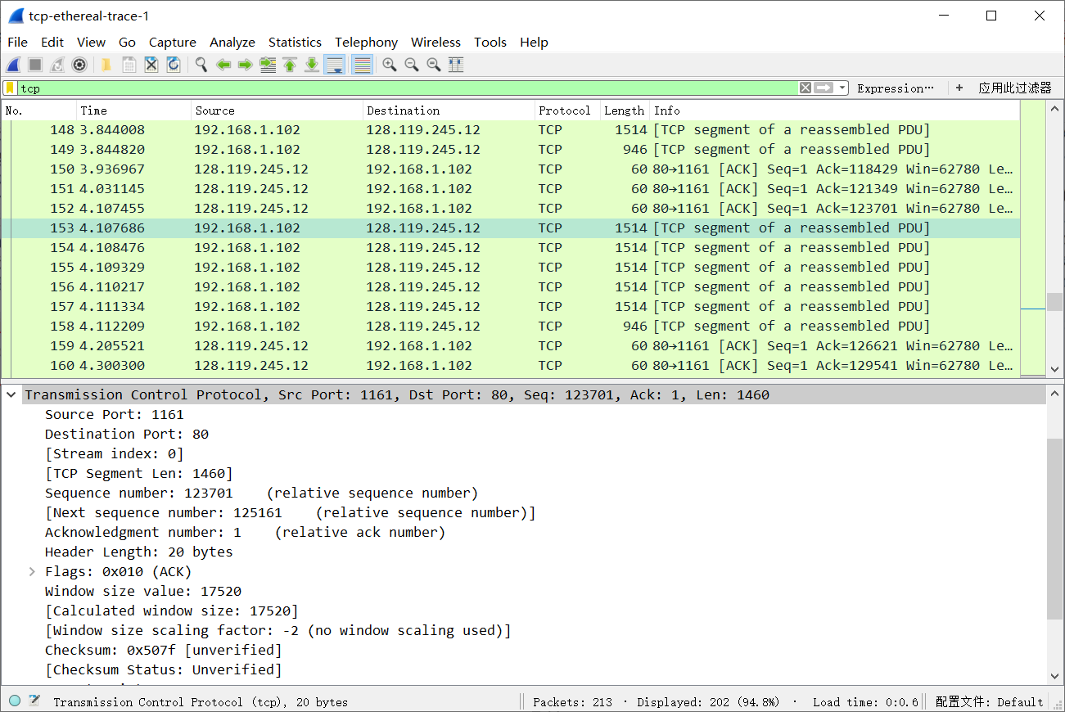Collapse the Transmission Control Protocol tree node
1065x712 pixels.
coord(11,394)
